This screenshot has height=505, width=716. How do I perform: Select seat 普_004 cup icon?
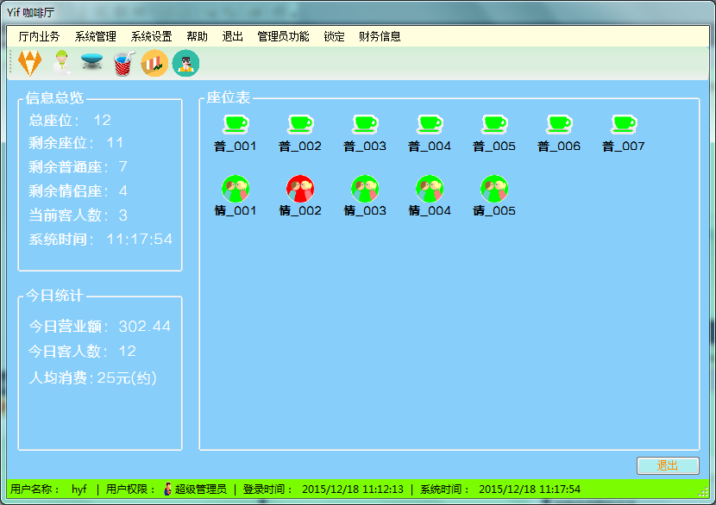coord(430,123)
